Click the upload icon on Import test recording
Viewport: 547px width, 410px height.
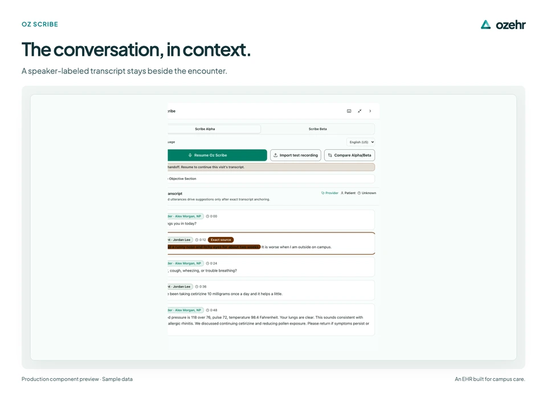[x=276, y=155]
